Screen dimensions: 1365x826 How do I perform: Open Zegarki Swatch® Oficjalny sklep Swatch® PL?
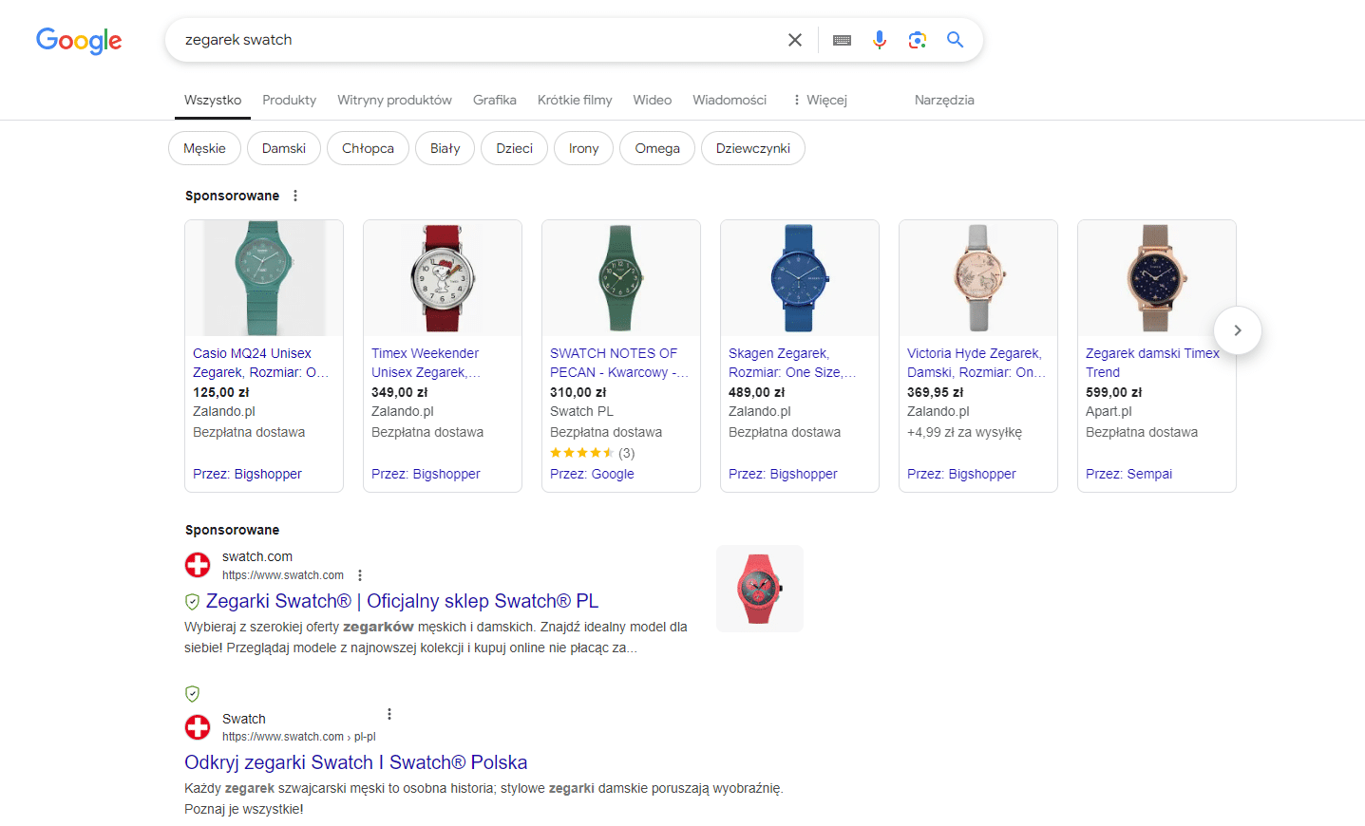coord(402,601)
